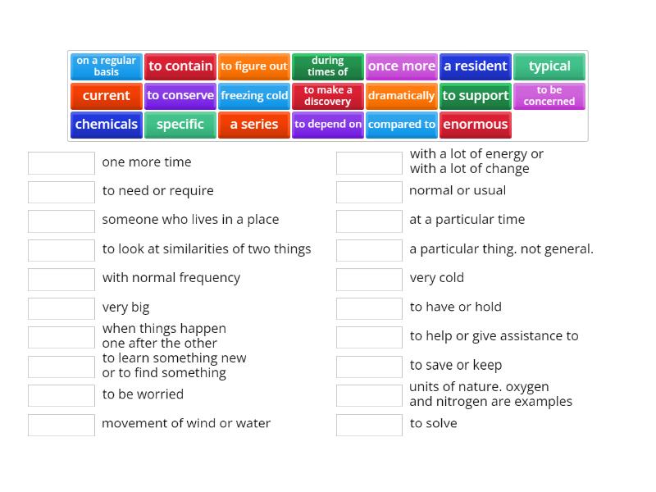This screenshot has width=656, height=492.
Task: Click the slot beside 'normal or usual'
Action: point(369,191)
